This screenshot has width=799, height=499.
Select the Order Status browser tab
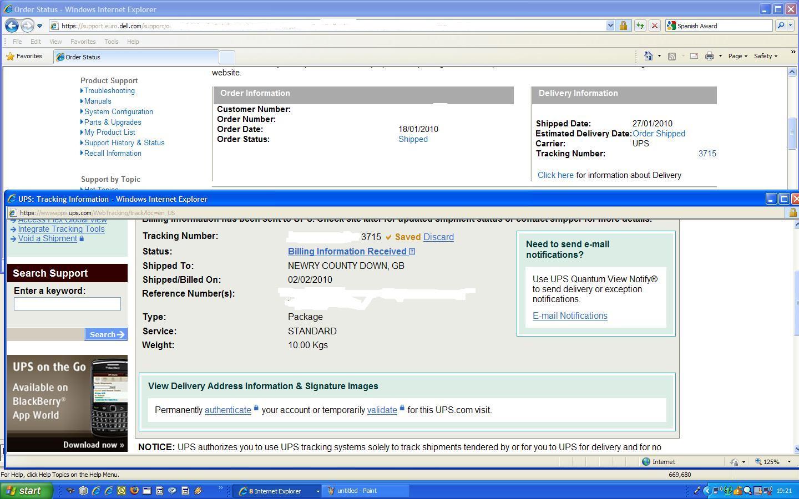[136, 57]
